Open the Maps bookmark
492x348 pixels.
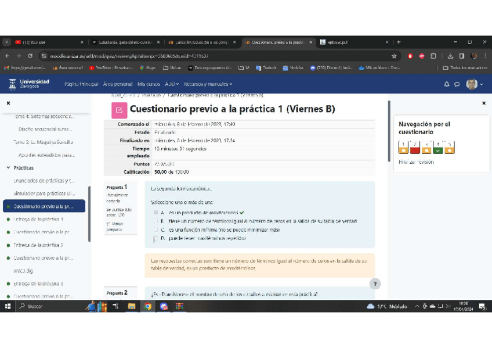[148, 68]
